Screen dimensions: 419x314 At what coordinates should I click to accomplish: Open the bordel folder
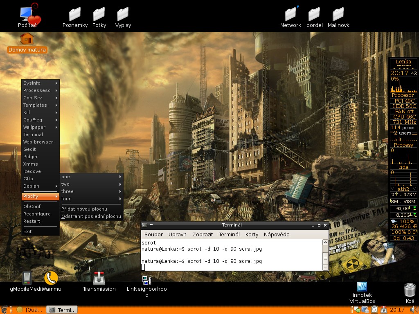315,17
